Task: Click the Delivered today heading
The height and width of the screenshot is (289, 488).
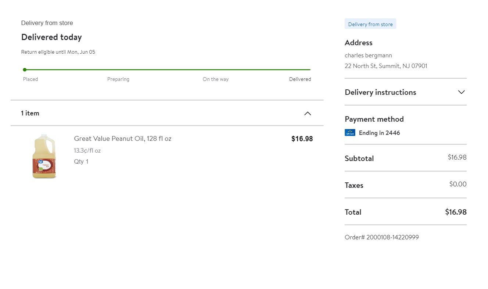Action: point(51,37)
